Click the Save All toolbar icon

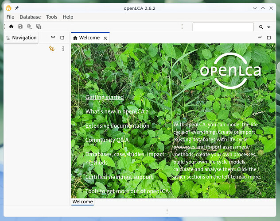click(x=39, y=27)
